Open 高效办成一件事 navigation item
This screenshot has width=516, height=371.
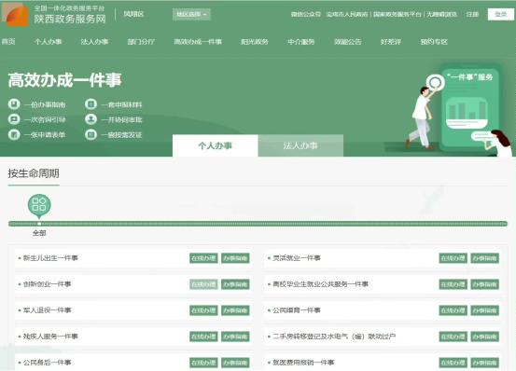tap(198, 42)
